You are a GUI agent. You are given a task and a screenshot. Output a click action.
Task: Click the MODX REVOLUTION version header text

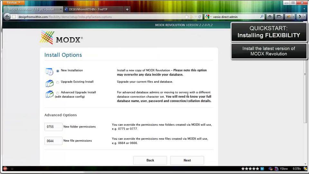[x=184, y=25]
